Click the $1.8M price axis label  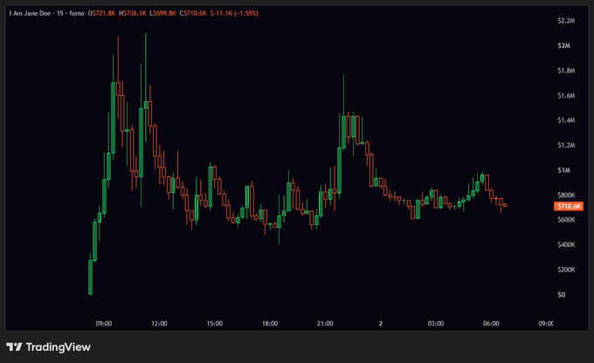tap(566, 71)
